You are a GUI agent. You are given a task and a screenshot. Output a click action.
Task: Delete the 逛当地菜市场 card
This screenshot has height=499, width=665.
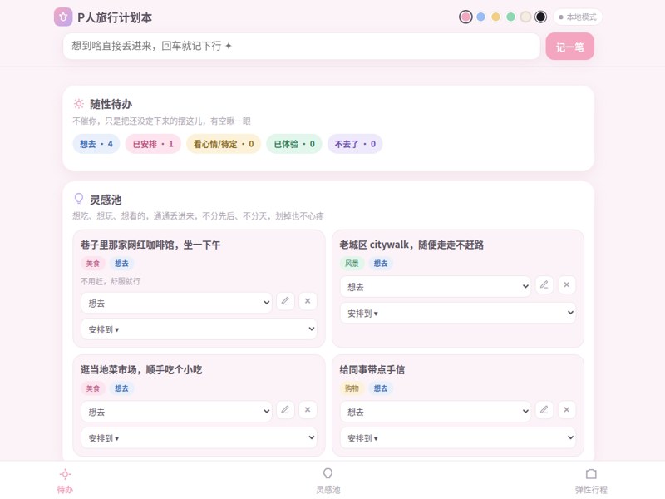pos(308,410)
